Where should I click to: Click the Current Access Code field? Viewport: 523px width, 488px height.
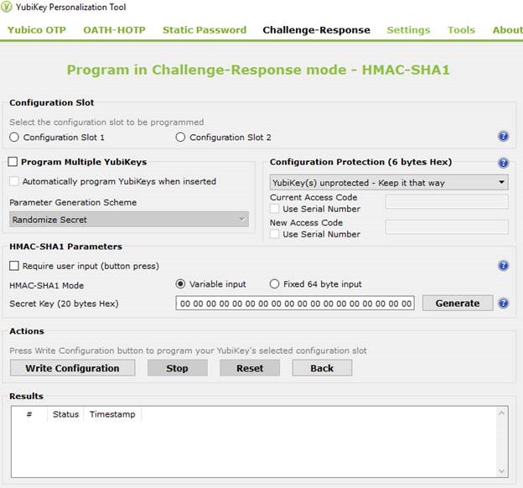[447, 201]
